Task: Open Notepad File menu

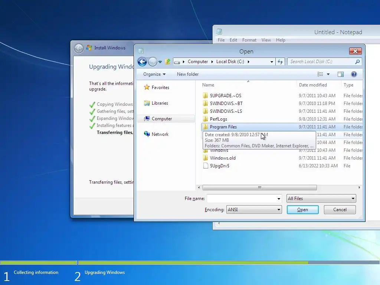Action: point(221,40)
